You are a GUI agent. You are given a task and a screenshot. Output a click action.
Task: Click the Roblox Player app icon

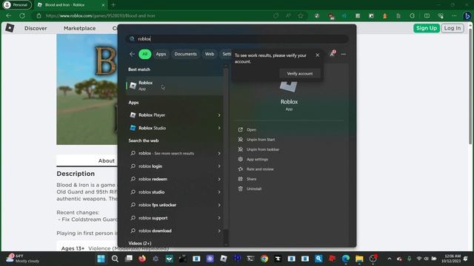click(x=133, y=115)
